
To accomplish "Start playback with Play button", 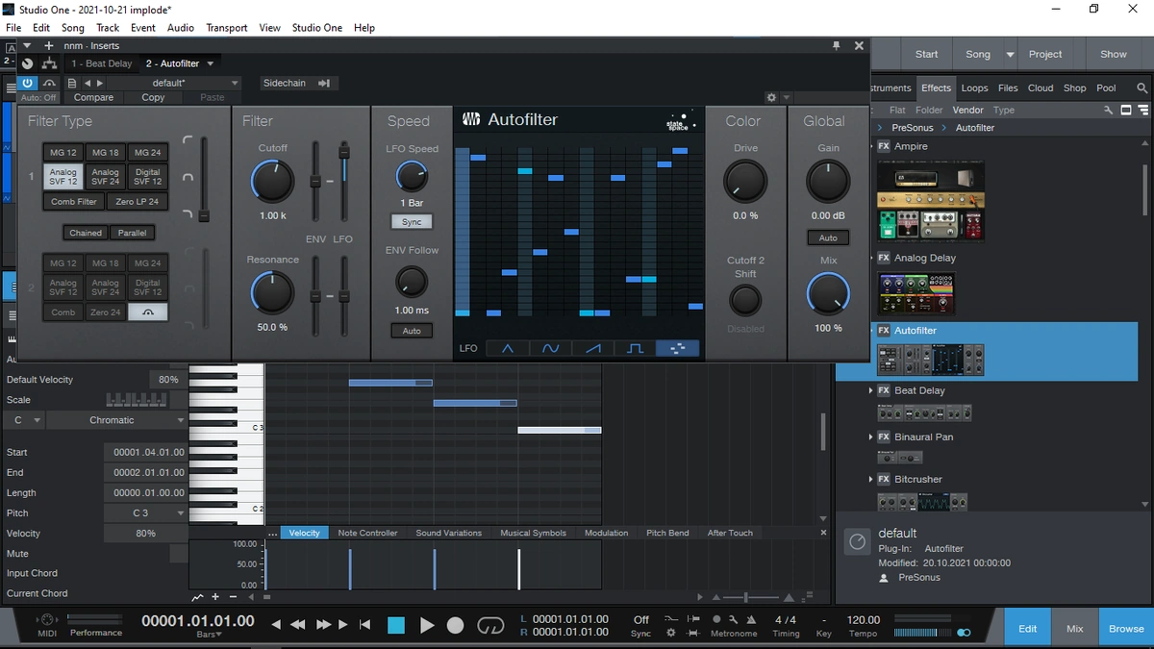I will (427, 626).
